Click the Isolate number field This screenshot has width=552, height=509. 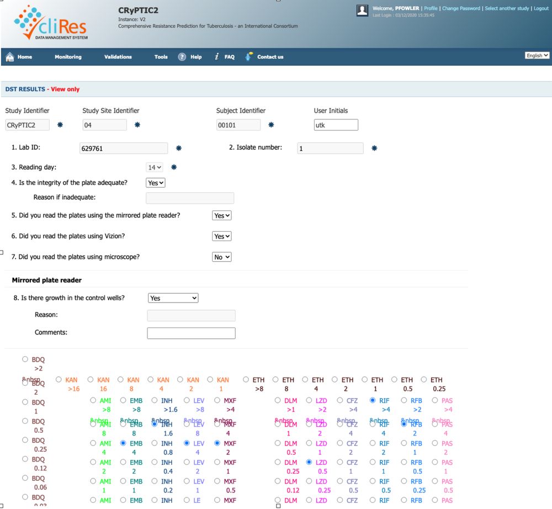[330, 148]
